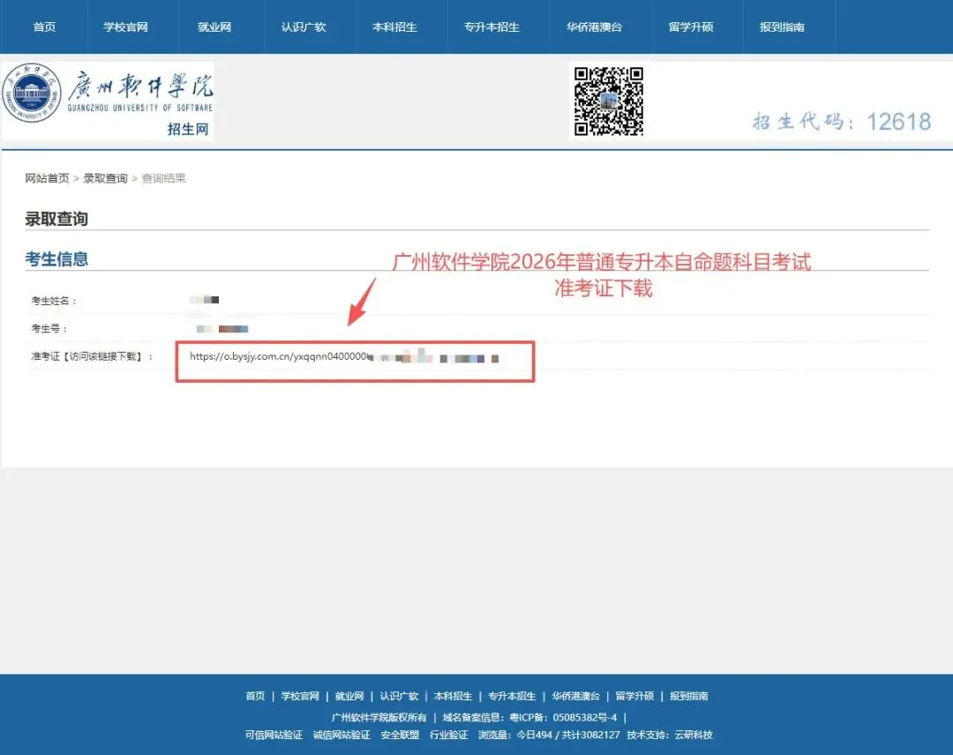Select 认识广软 in the top navigation
Screen dimensions: 953x755
tap(304, 26)
